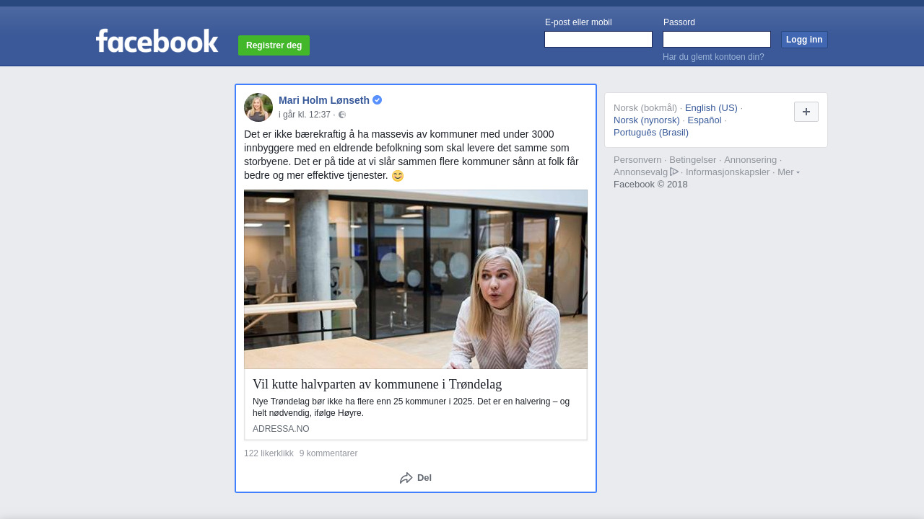
Task: Click the post text about bærekraftig kommuner
Action: tap(411, 155)
